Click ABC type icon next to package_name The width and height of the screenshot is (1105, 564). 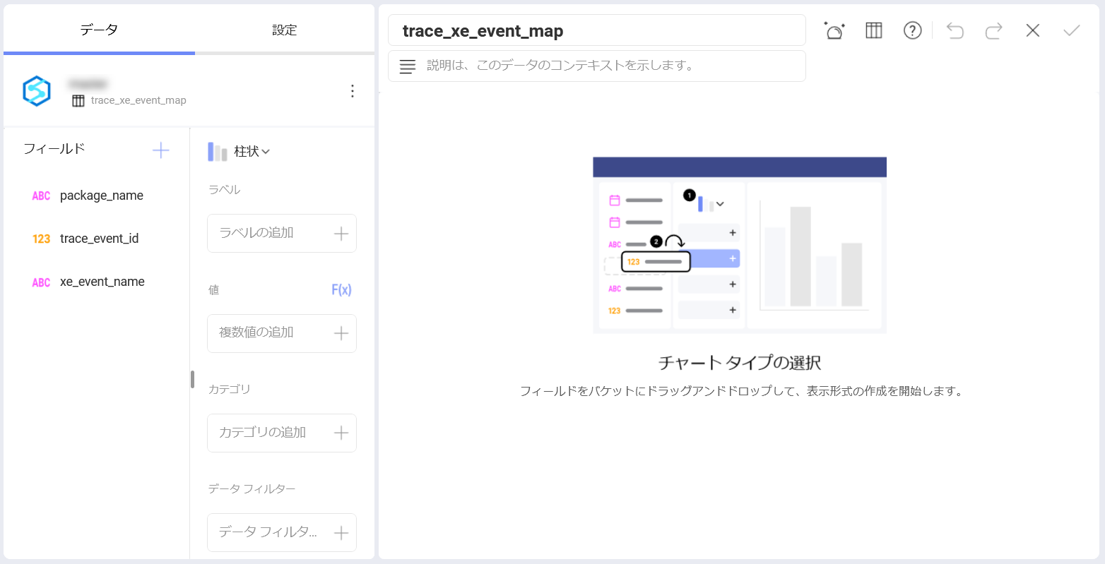click(x=41, y=196)
